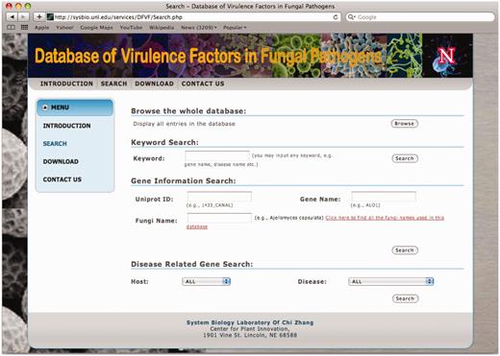Open the Top Sites grid icon
500x356 pixels.
coord(24,28)
